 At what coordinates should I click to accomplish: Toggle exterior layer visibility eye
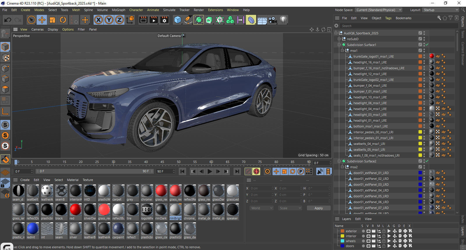(x=368, y=231)
